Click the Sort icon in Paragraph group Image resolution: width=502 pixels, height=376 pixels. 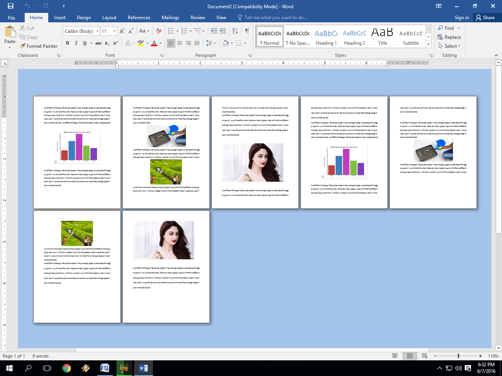(x=235, y=30)
